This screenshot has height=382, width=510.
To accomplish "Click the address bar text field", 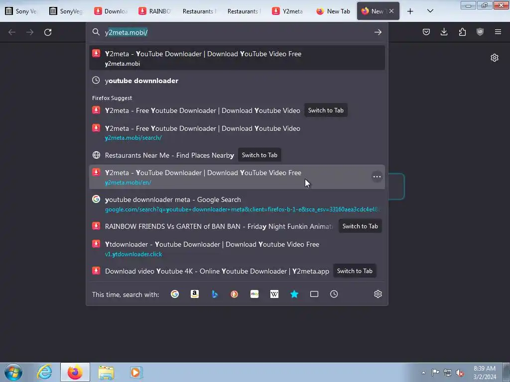I will pyautogui.click(x=237, y=32).
